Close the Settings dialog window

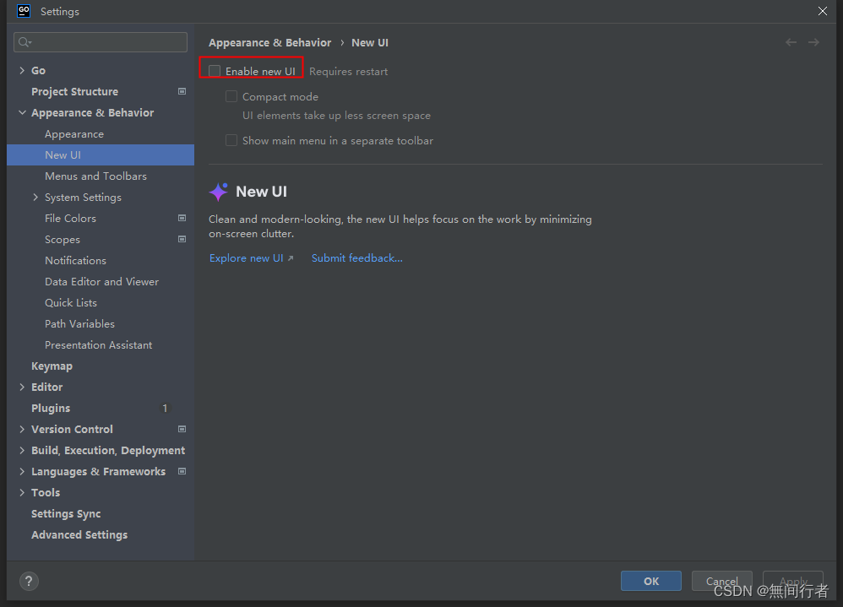(x=823, y=11)
